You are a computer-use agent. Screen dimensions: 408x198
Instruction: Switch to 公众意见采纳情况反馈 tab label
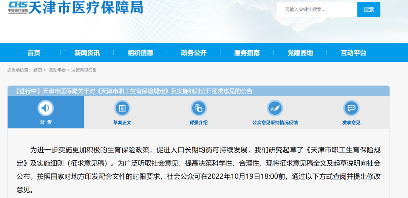tap(275, 123)
